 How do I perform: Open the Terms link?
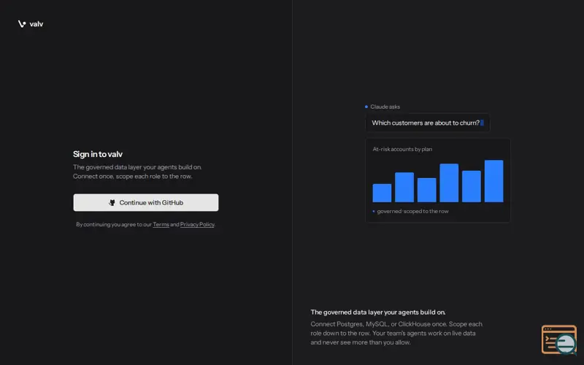pos(161,224)
